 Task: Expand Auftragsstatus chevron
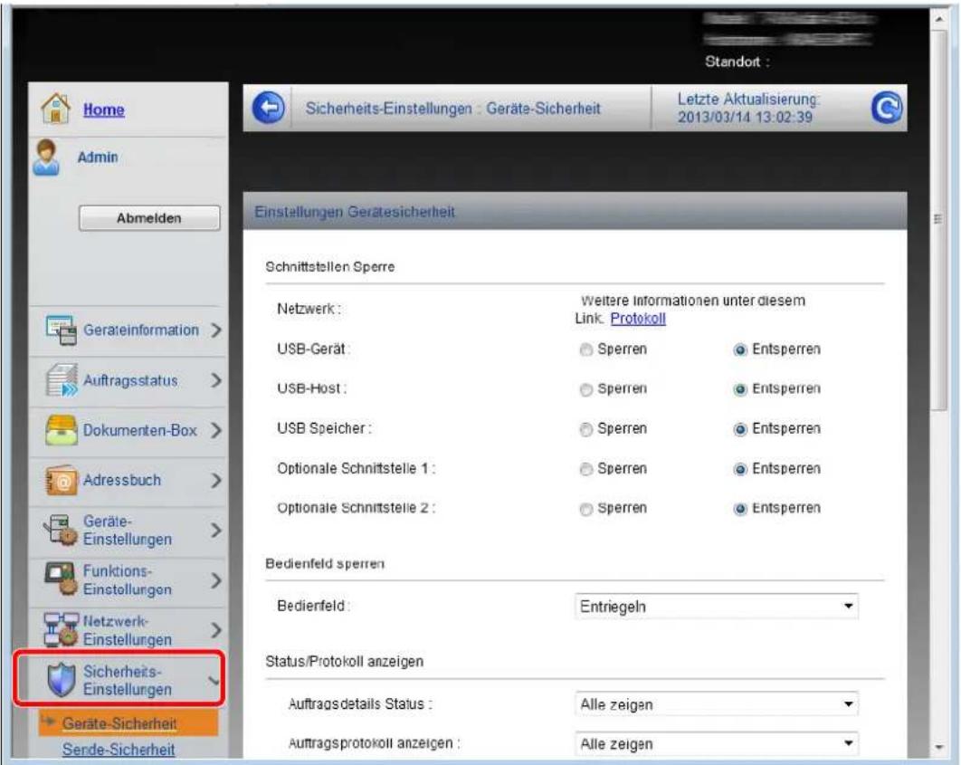215,380
